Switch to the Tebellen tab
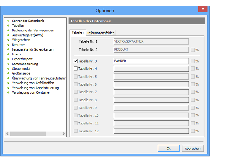The image size is (225, 162). [x=78, y=32]
